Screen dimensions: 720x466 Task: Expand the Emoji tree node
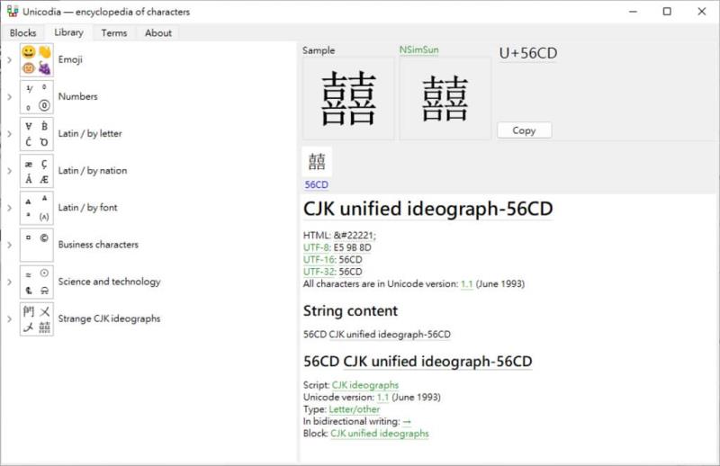pyautogui.click(x=9, y=60)
